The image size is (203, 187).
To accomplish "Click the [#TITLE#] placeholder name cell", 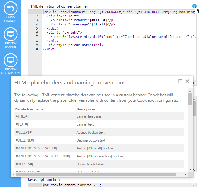I will click(x=22, y=116).
